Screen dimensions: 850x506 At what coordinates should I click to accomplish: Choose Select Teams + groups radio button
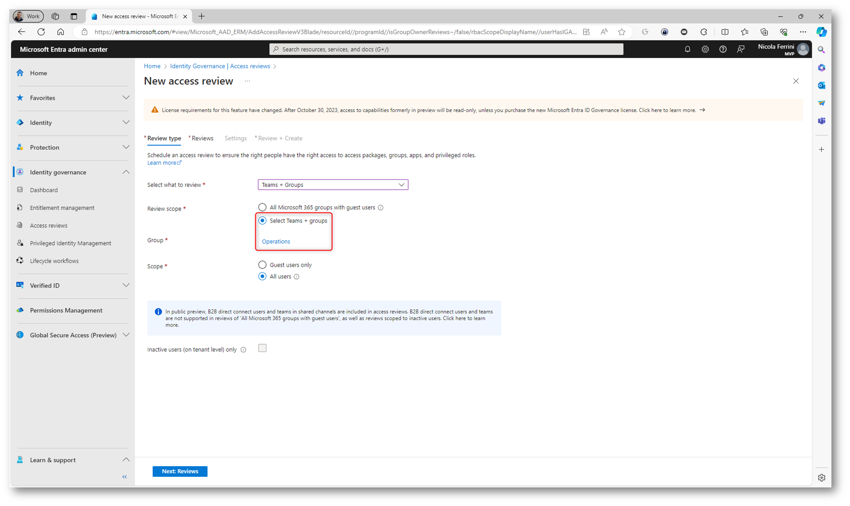tap(262, 220)
